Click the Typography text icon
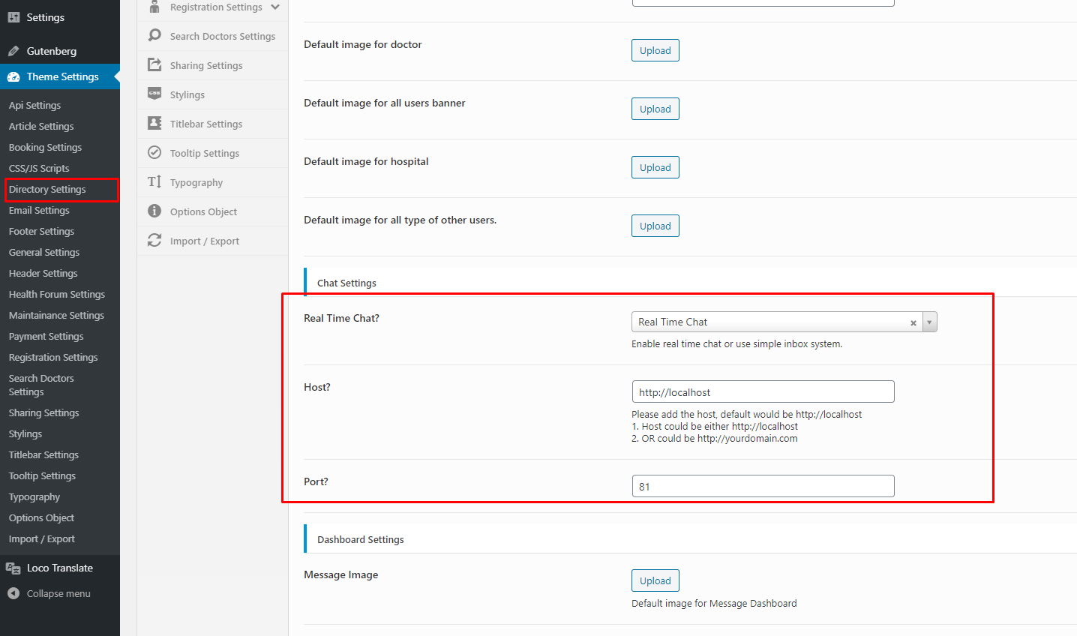 154,181
